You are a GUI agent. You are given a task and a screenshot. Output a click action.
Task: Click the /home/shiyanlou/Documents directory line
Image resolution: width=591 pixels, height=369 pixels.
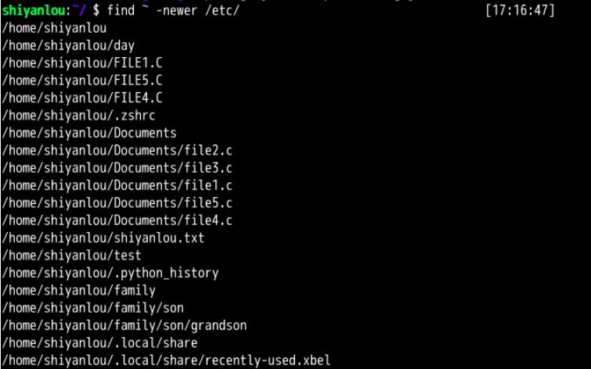[x=88, y=133]
